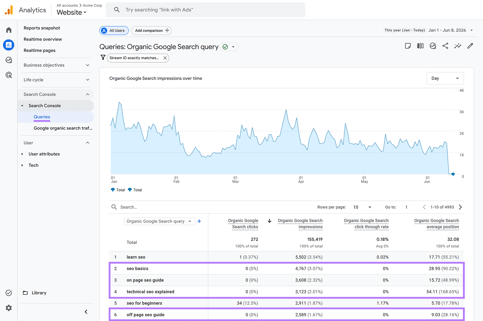Open Admin settings gear
483x321 pixels.
point(9,308)
